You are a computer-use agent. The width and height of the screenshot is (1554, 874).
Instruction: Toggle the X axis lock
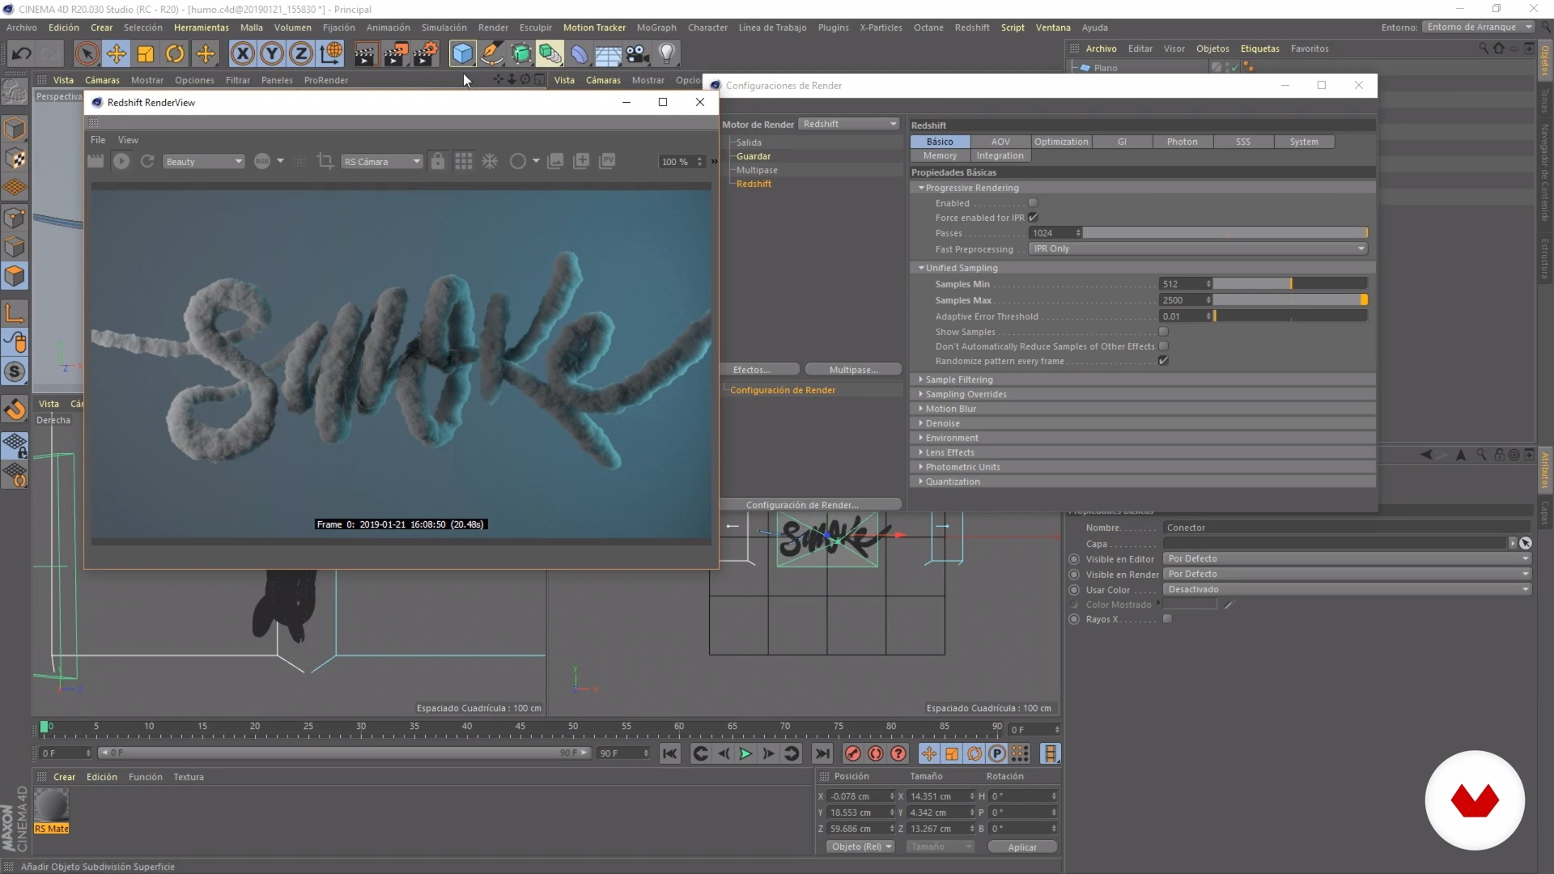coord(242,54)
